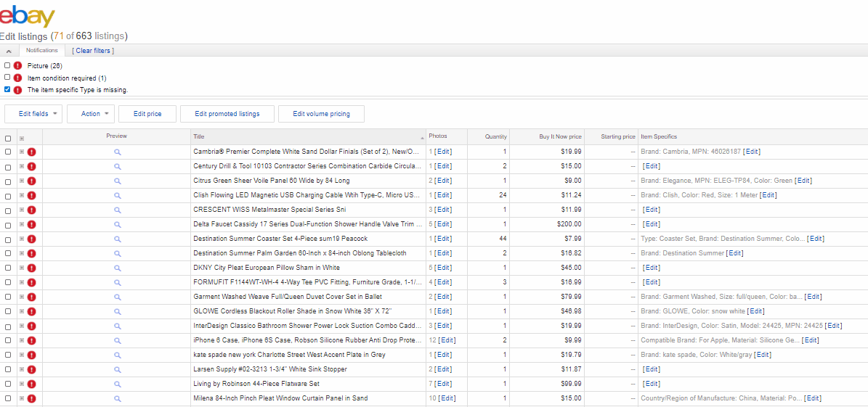Viewport: 868px width, 407px height.
Task: Enable the Picture (26) filter checkbox
Action: pos(7,65)
